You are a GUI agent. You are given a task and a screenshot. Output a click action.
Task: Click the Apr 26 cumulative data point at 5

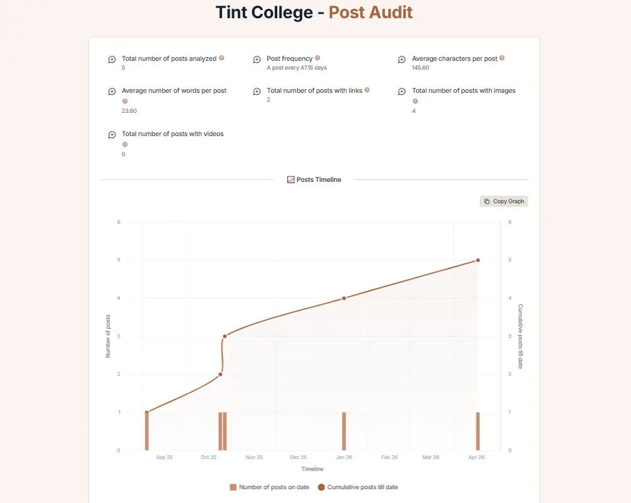coord(477,260)
